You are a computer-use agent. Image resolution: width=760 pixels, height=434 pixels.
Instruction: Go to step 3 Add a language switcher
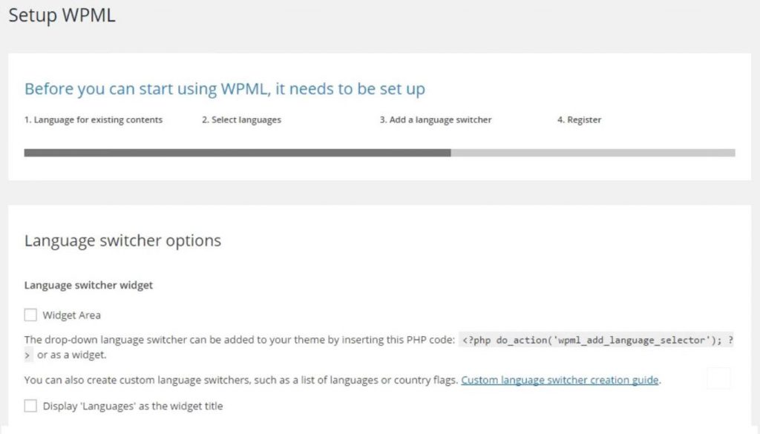tap(436, 119)
